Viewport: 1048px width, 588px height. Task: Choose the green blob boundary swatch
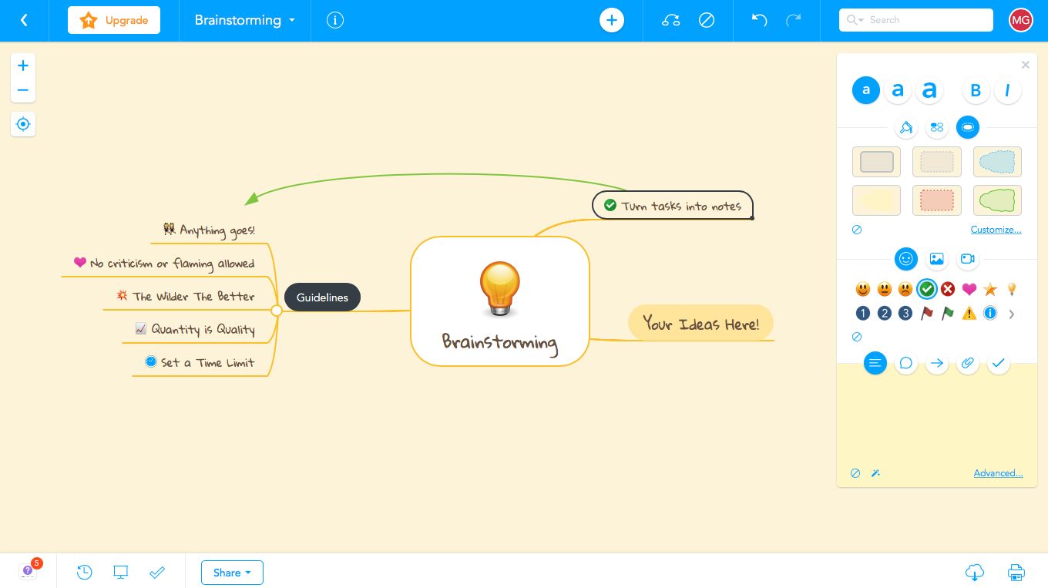pos(997,200)
